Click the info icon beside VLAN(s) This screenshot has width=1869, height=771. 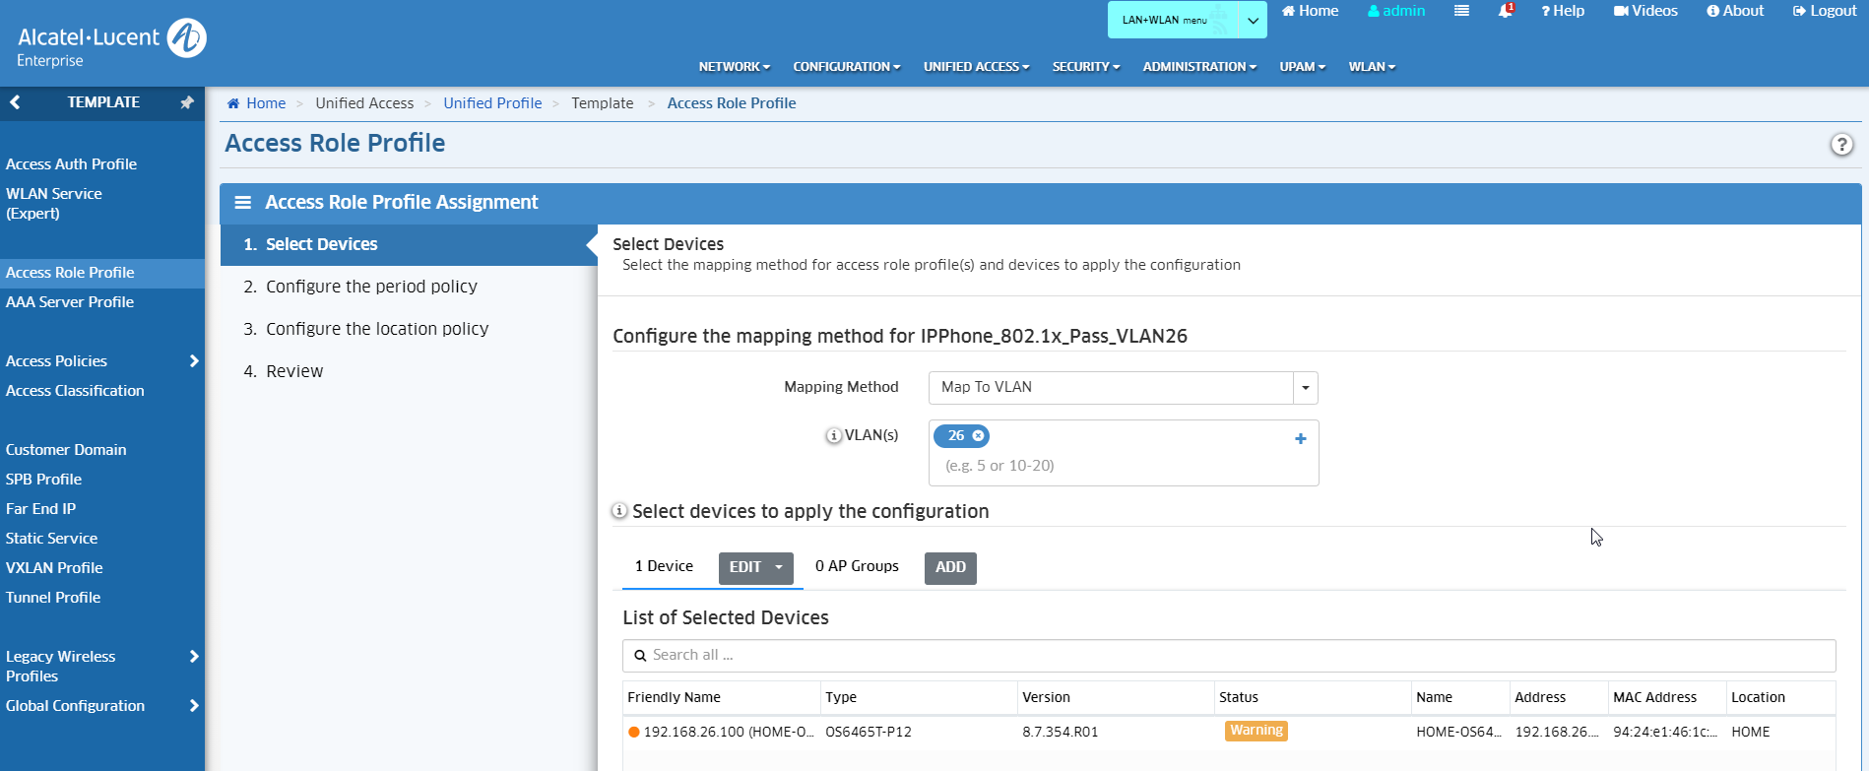coord(833,436)
